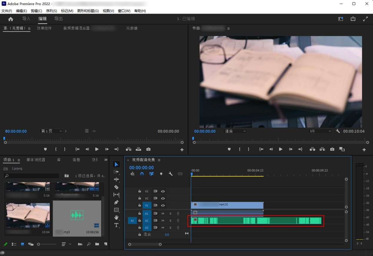Open the Comparison View in Program monitor
This screenshot has width=373, height=256.
(342, 149)
